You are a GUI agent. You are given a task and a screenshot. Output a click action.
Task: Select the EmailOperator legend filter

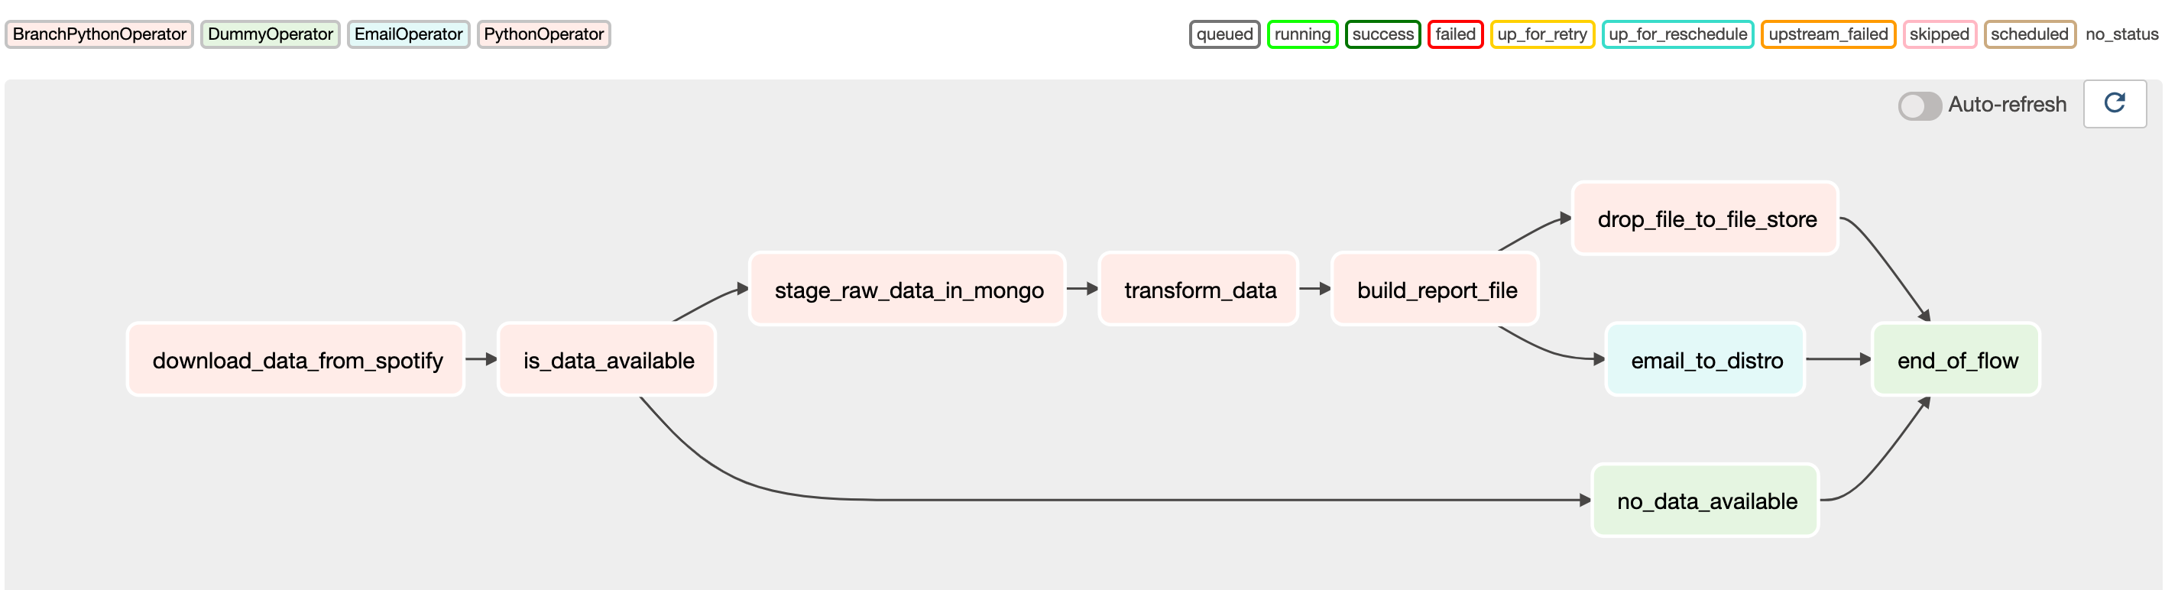(408, 34)
